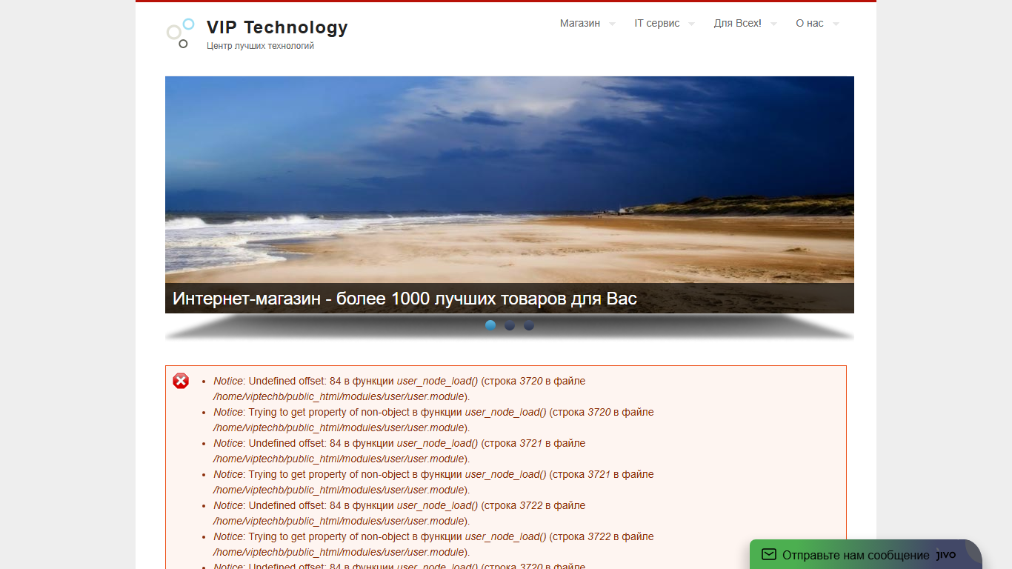
Task: Expand the Для Всех! dropdown arrow
Action: pyautogui.click(x=773, y=24)
